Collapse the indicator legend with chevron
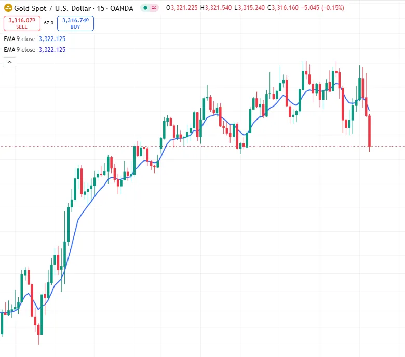Screen dimensions: 405x357 [x=9, y=62]
